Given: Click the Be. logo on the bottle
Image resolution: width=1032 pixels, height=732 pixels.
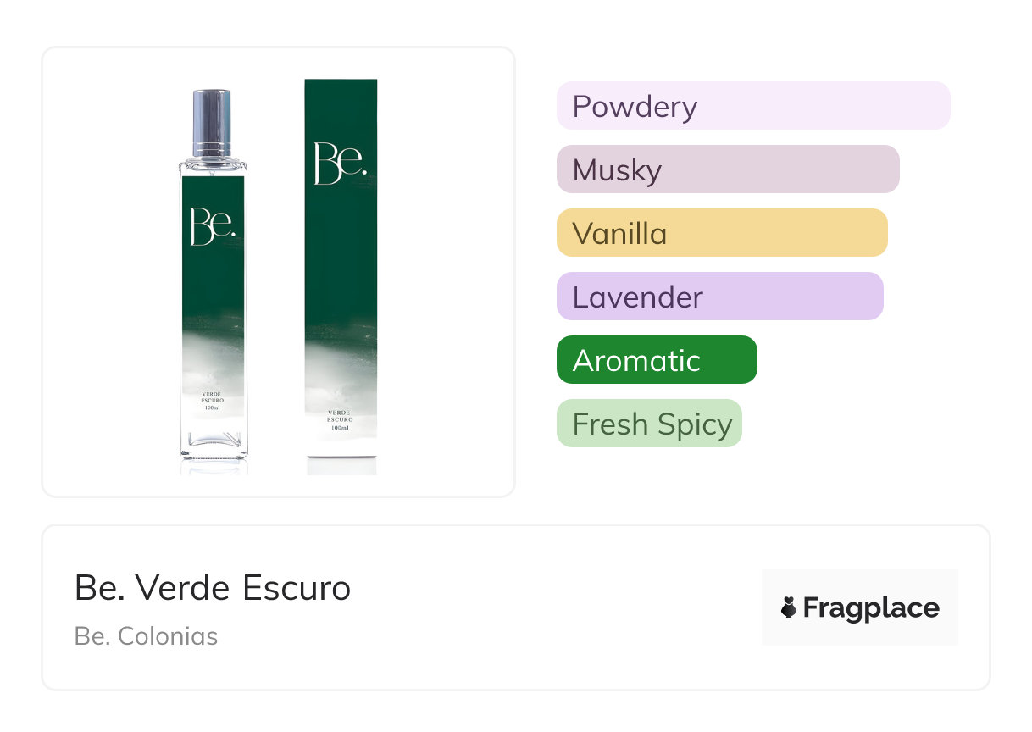Looking at the screenshot, I should 213,226.
